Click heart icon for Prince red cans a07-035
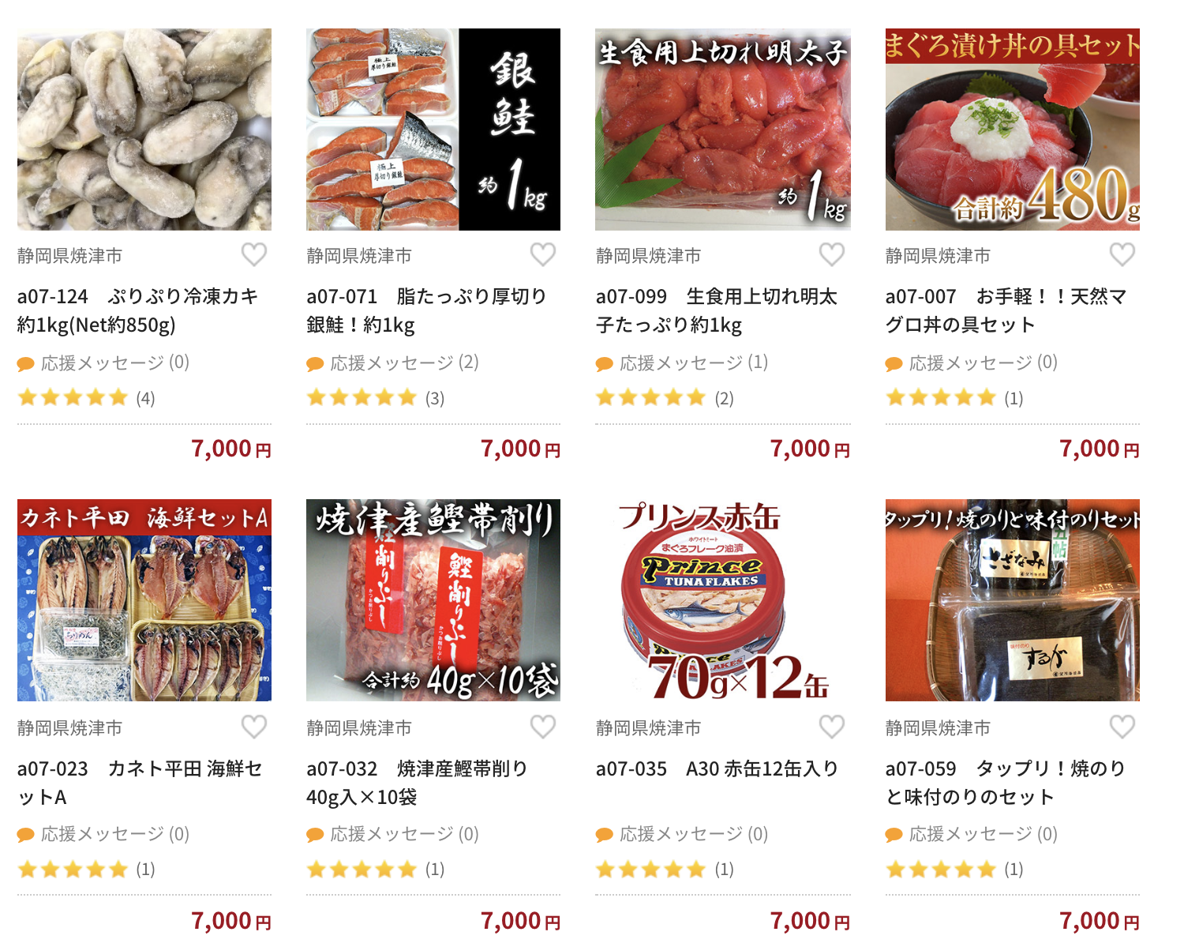1184x943 pixels. tap(832, 727)
